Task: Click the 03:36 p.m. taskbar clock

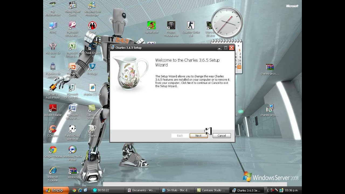Action: 291,190
